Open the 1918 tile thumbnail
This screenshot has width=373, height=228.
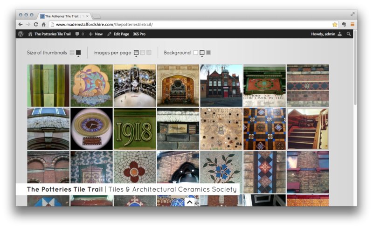(x=135, y=129)
